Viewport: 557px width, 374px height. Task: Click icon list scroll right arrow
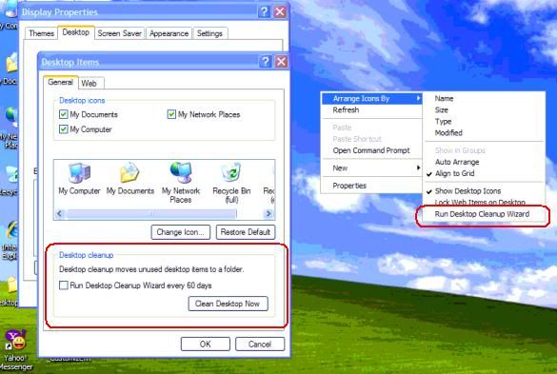point(269,213)
